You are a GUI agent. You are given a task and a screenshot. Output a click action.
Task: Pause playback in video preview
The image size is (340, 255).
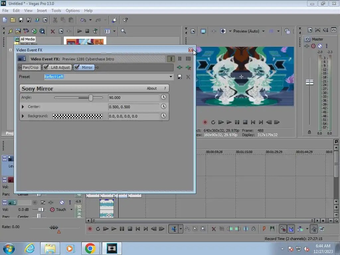237,122
